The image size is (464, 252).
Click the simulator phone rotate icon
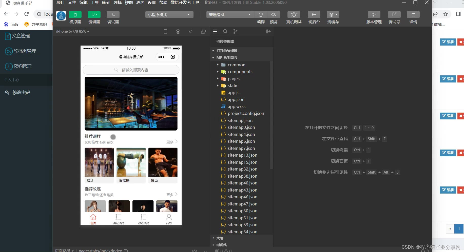[x=165, y=32]
